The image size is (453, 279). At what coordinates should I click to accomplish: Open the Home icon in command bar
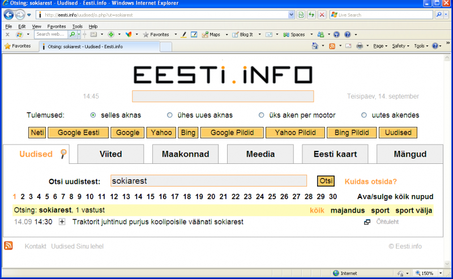pos(315,46)
